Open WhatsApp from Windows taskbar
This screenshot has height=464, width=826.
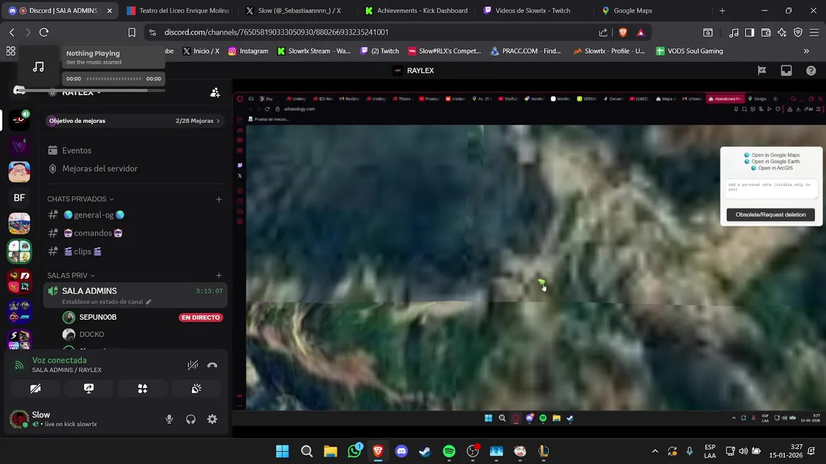click(x=354, y=451)
